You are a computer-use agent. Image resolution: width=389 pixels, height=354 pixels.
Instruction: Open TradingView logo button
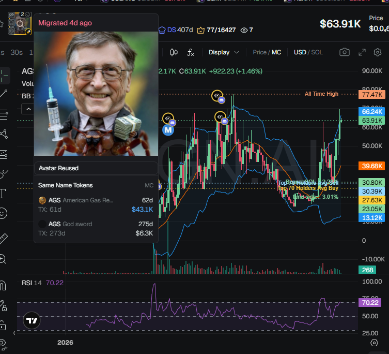point(32,320)
